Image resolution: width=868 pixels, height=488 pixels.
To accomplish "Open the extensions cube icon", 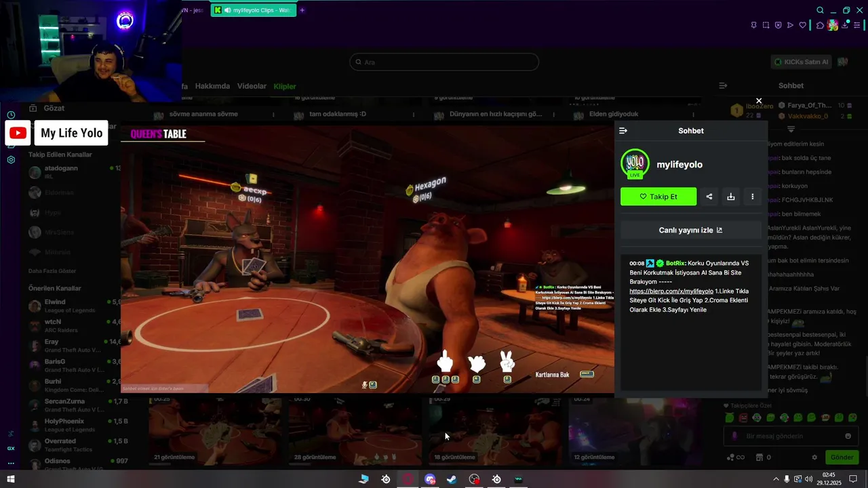I will (x=820, y=25).
